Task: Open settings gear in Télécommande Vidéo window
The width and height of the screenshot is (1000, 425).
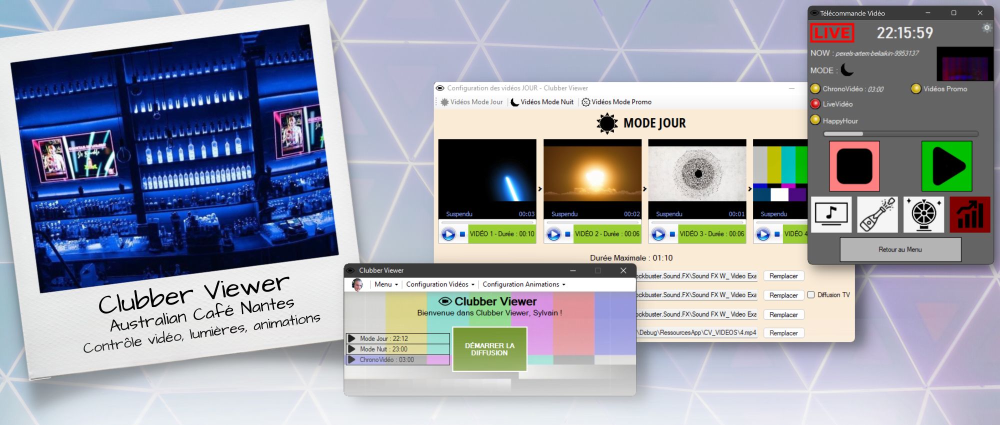Action: click(x=986, y=28)
